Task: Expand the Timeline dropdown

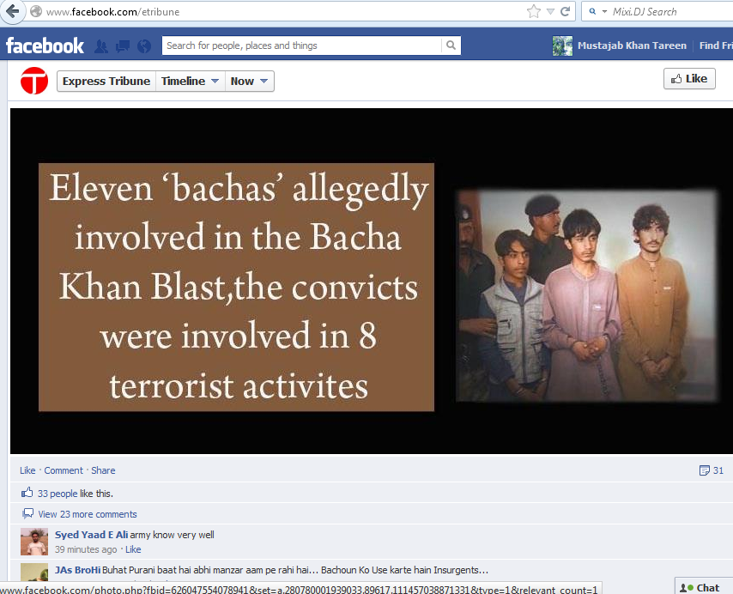Action: 191,81
